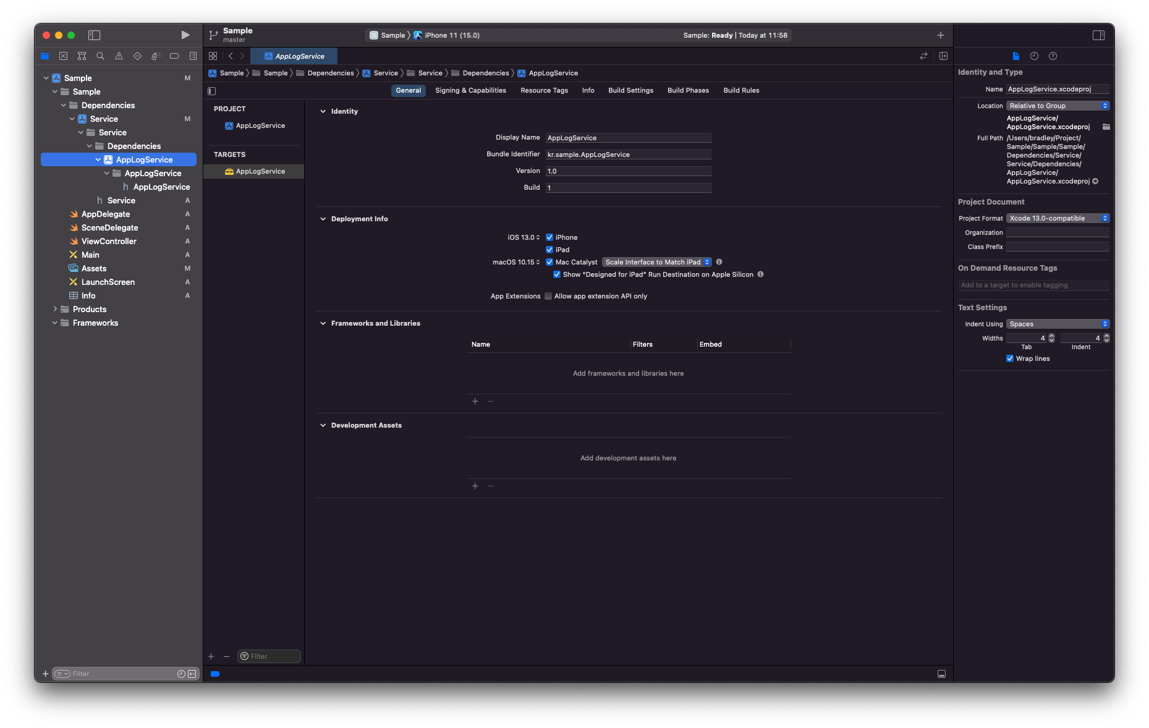Toggle the debug area at bottom right
This screenshot has height=728, width=1149.
[x=941, y=674]
